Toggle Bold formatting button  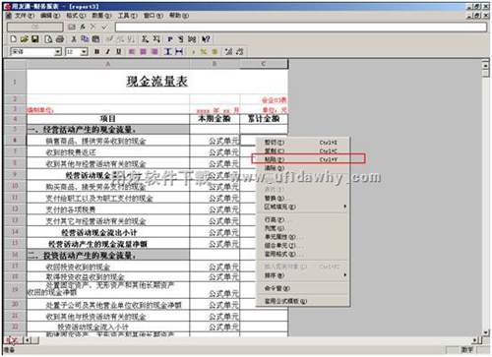[x=96, y=51]
